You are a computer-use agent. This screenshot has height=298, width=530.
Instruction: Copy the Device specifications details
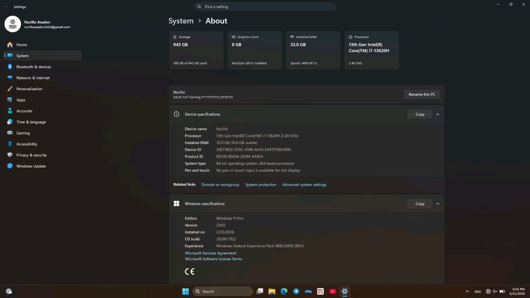pyautogui.click(x=420, y=114)
